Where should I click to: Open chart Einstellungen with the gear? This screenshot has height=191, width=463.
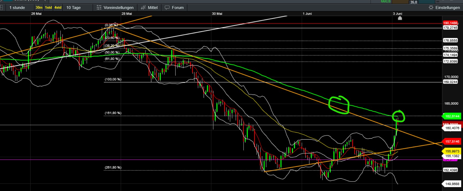click(x=444, y=8)
